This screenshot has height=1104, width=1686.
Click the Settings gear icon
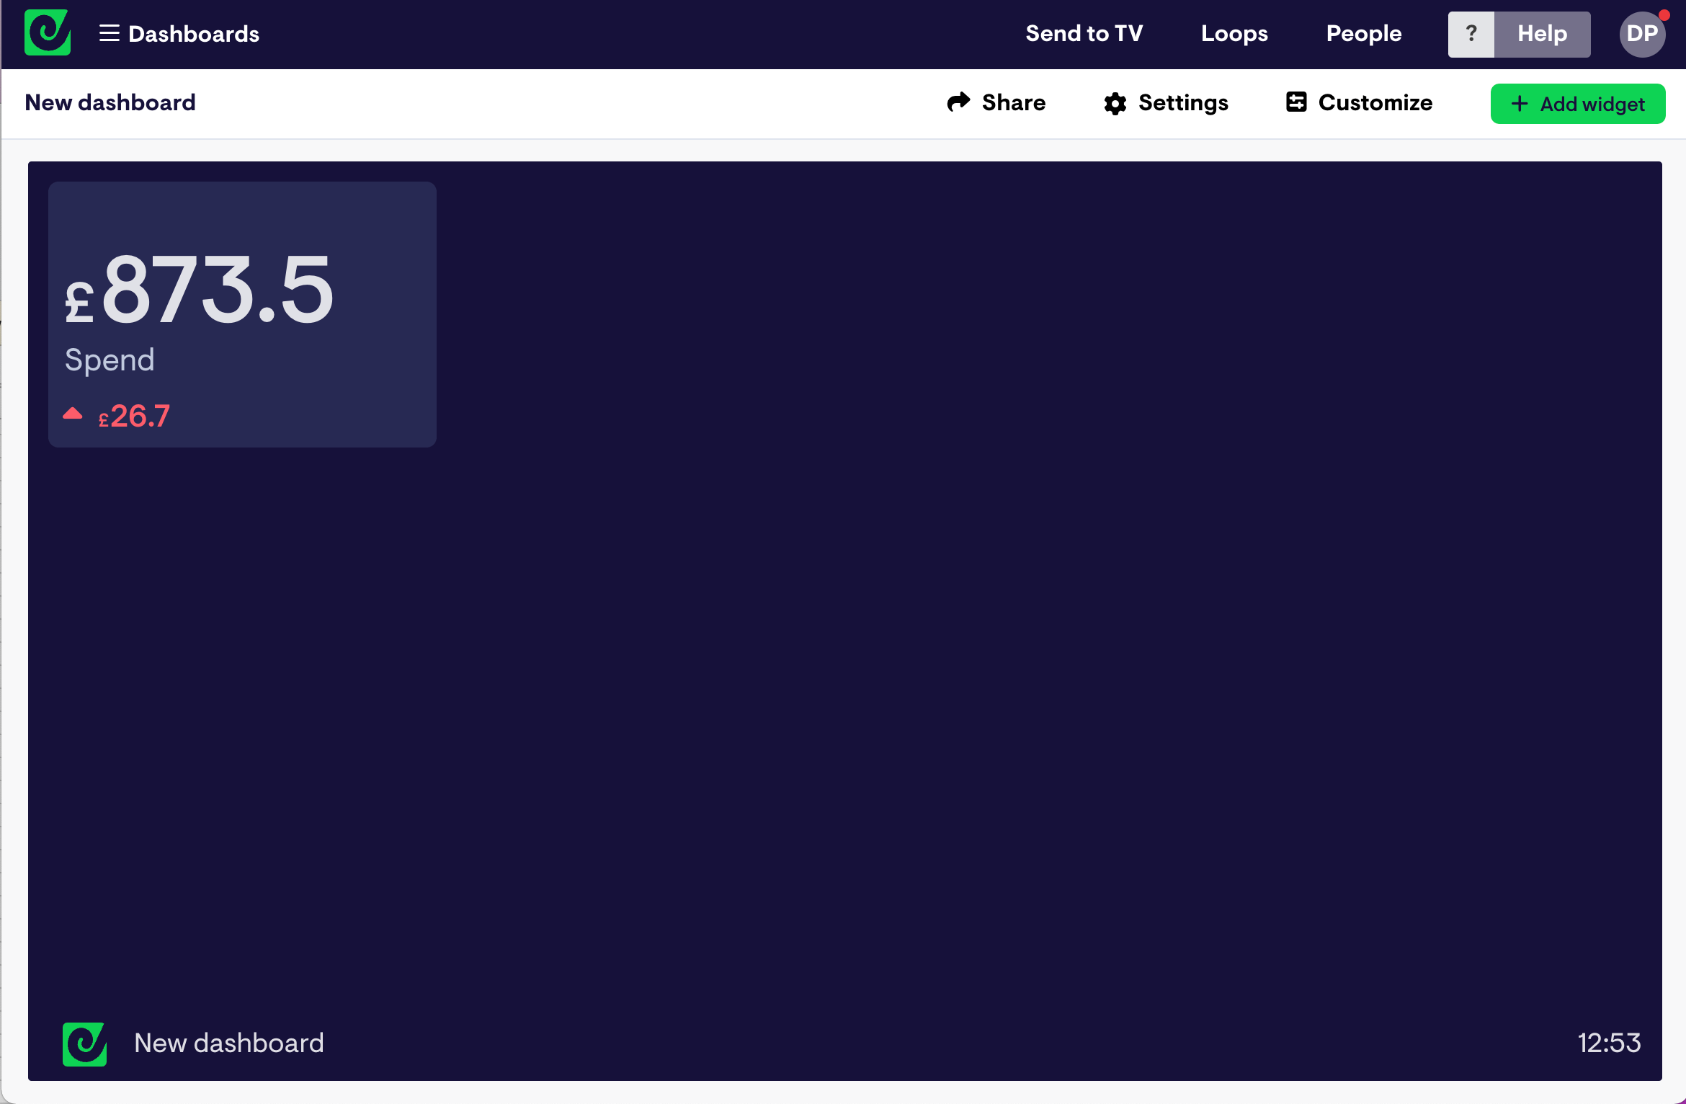[x=1115, y=102]
